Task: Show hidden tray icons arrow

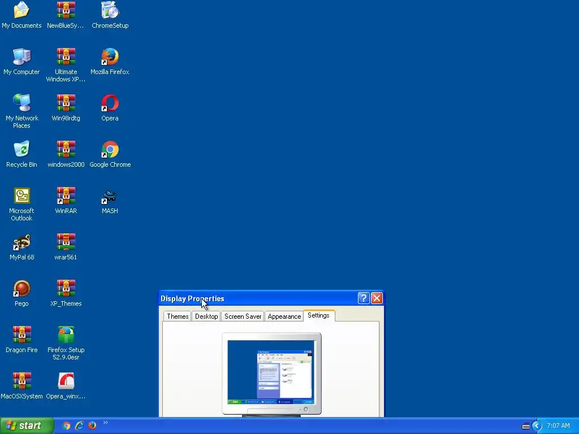Action: (537, 426)
